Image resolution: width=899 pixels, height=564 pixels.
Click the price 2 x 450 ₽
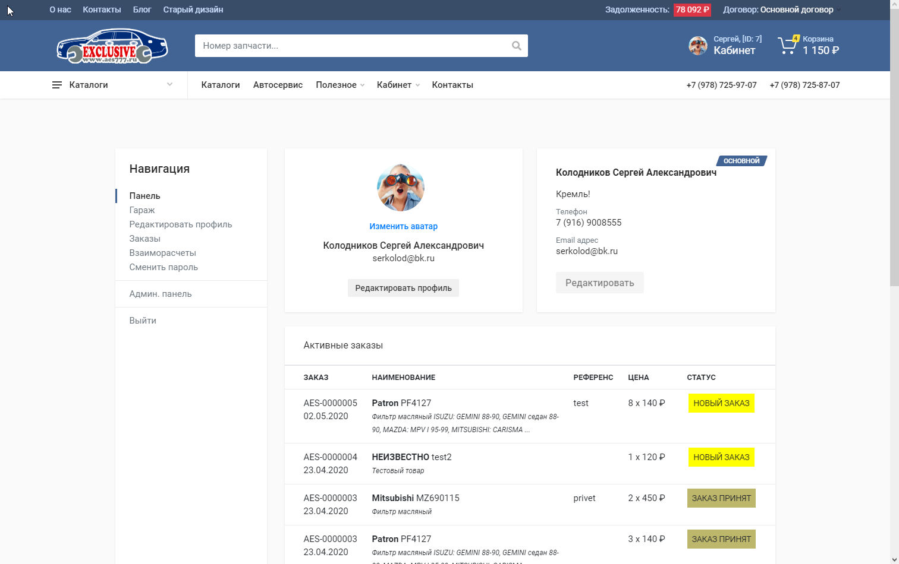[x=646, y=498]
